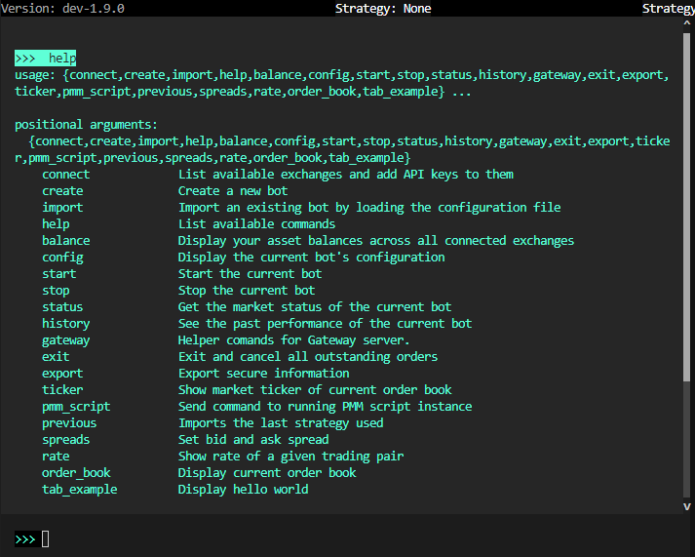Click the 'gateway' command entry
695x557 pixels.
click(65, 340)
